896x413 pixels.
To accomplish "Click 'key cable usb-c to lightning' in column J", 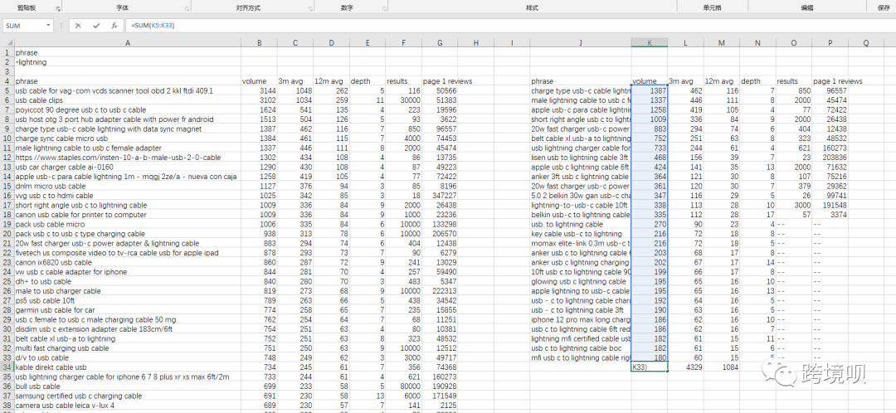I will pyautogui.click(x=581, y=234).
